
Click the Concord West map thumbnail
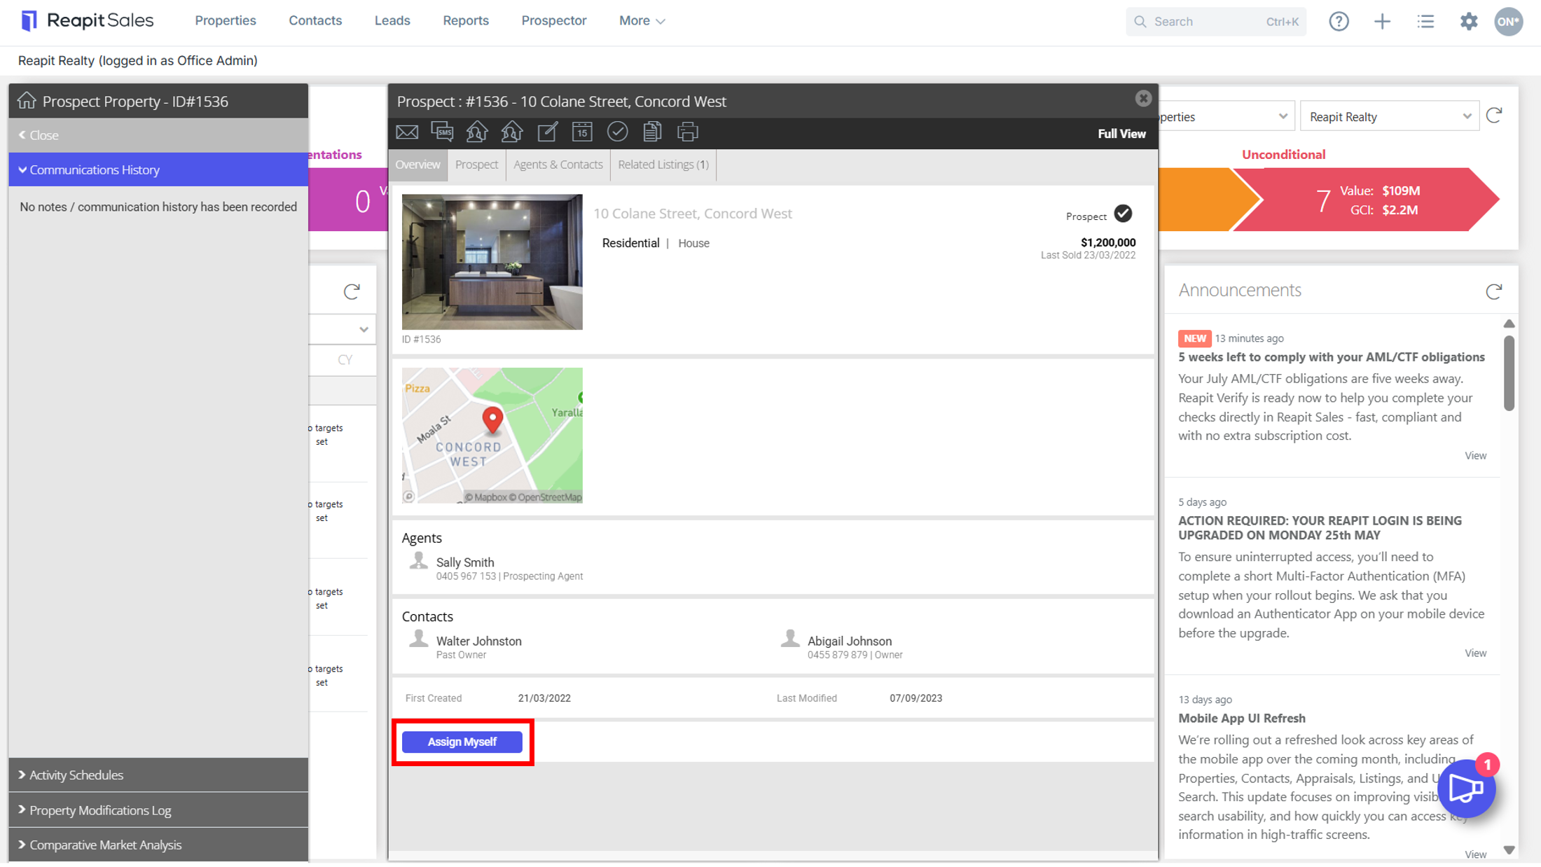pyautogui.click(x=492, y=436)
